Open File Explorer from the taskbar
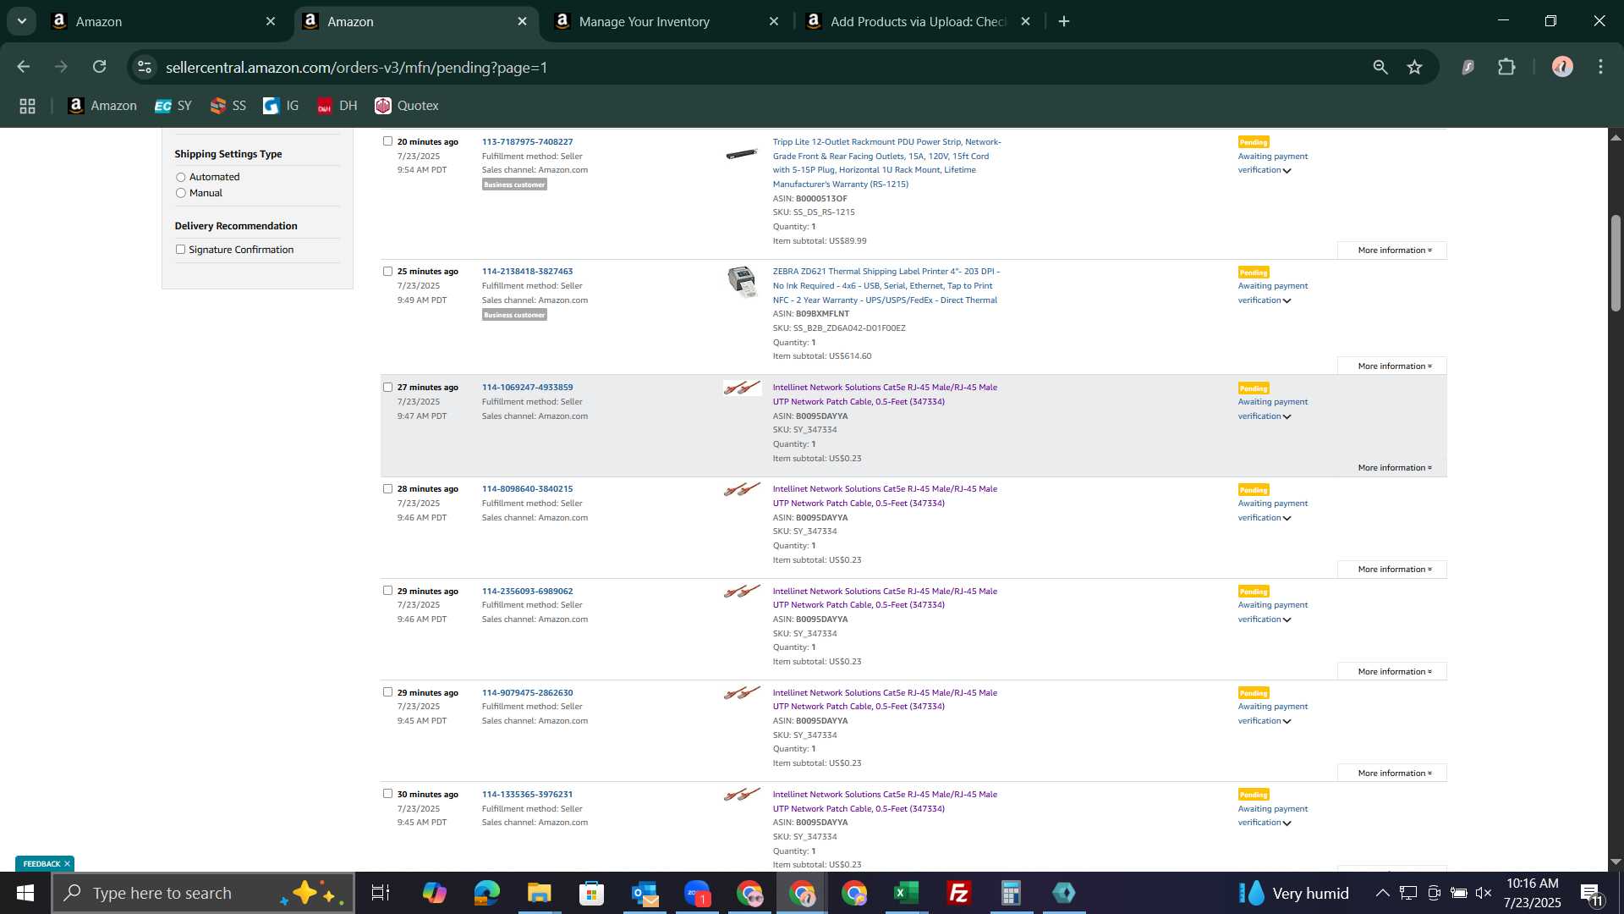This screenshot has height=914, width=1624. point(540,893)
